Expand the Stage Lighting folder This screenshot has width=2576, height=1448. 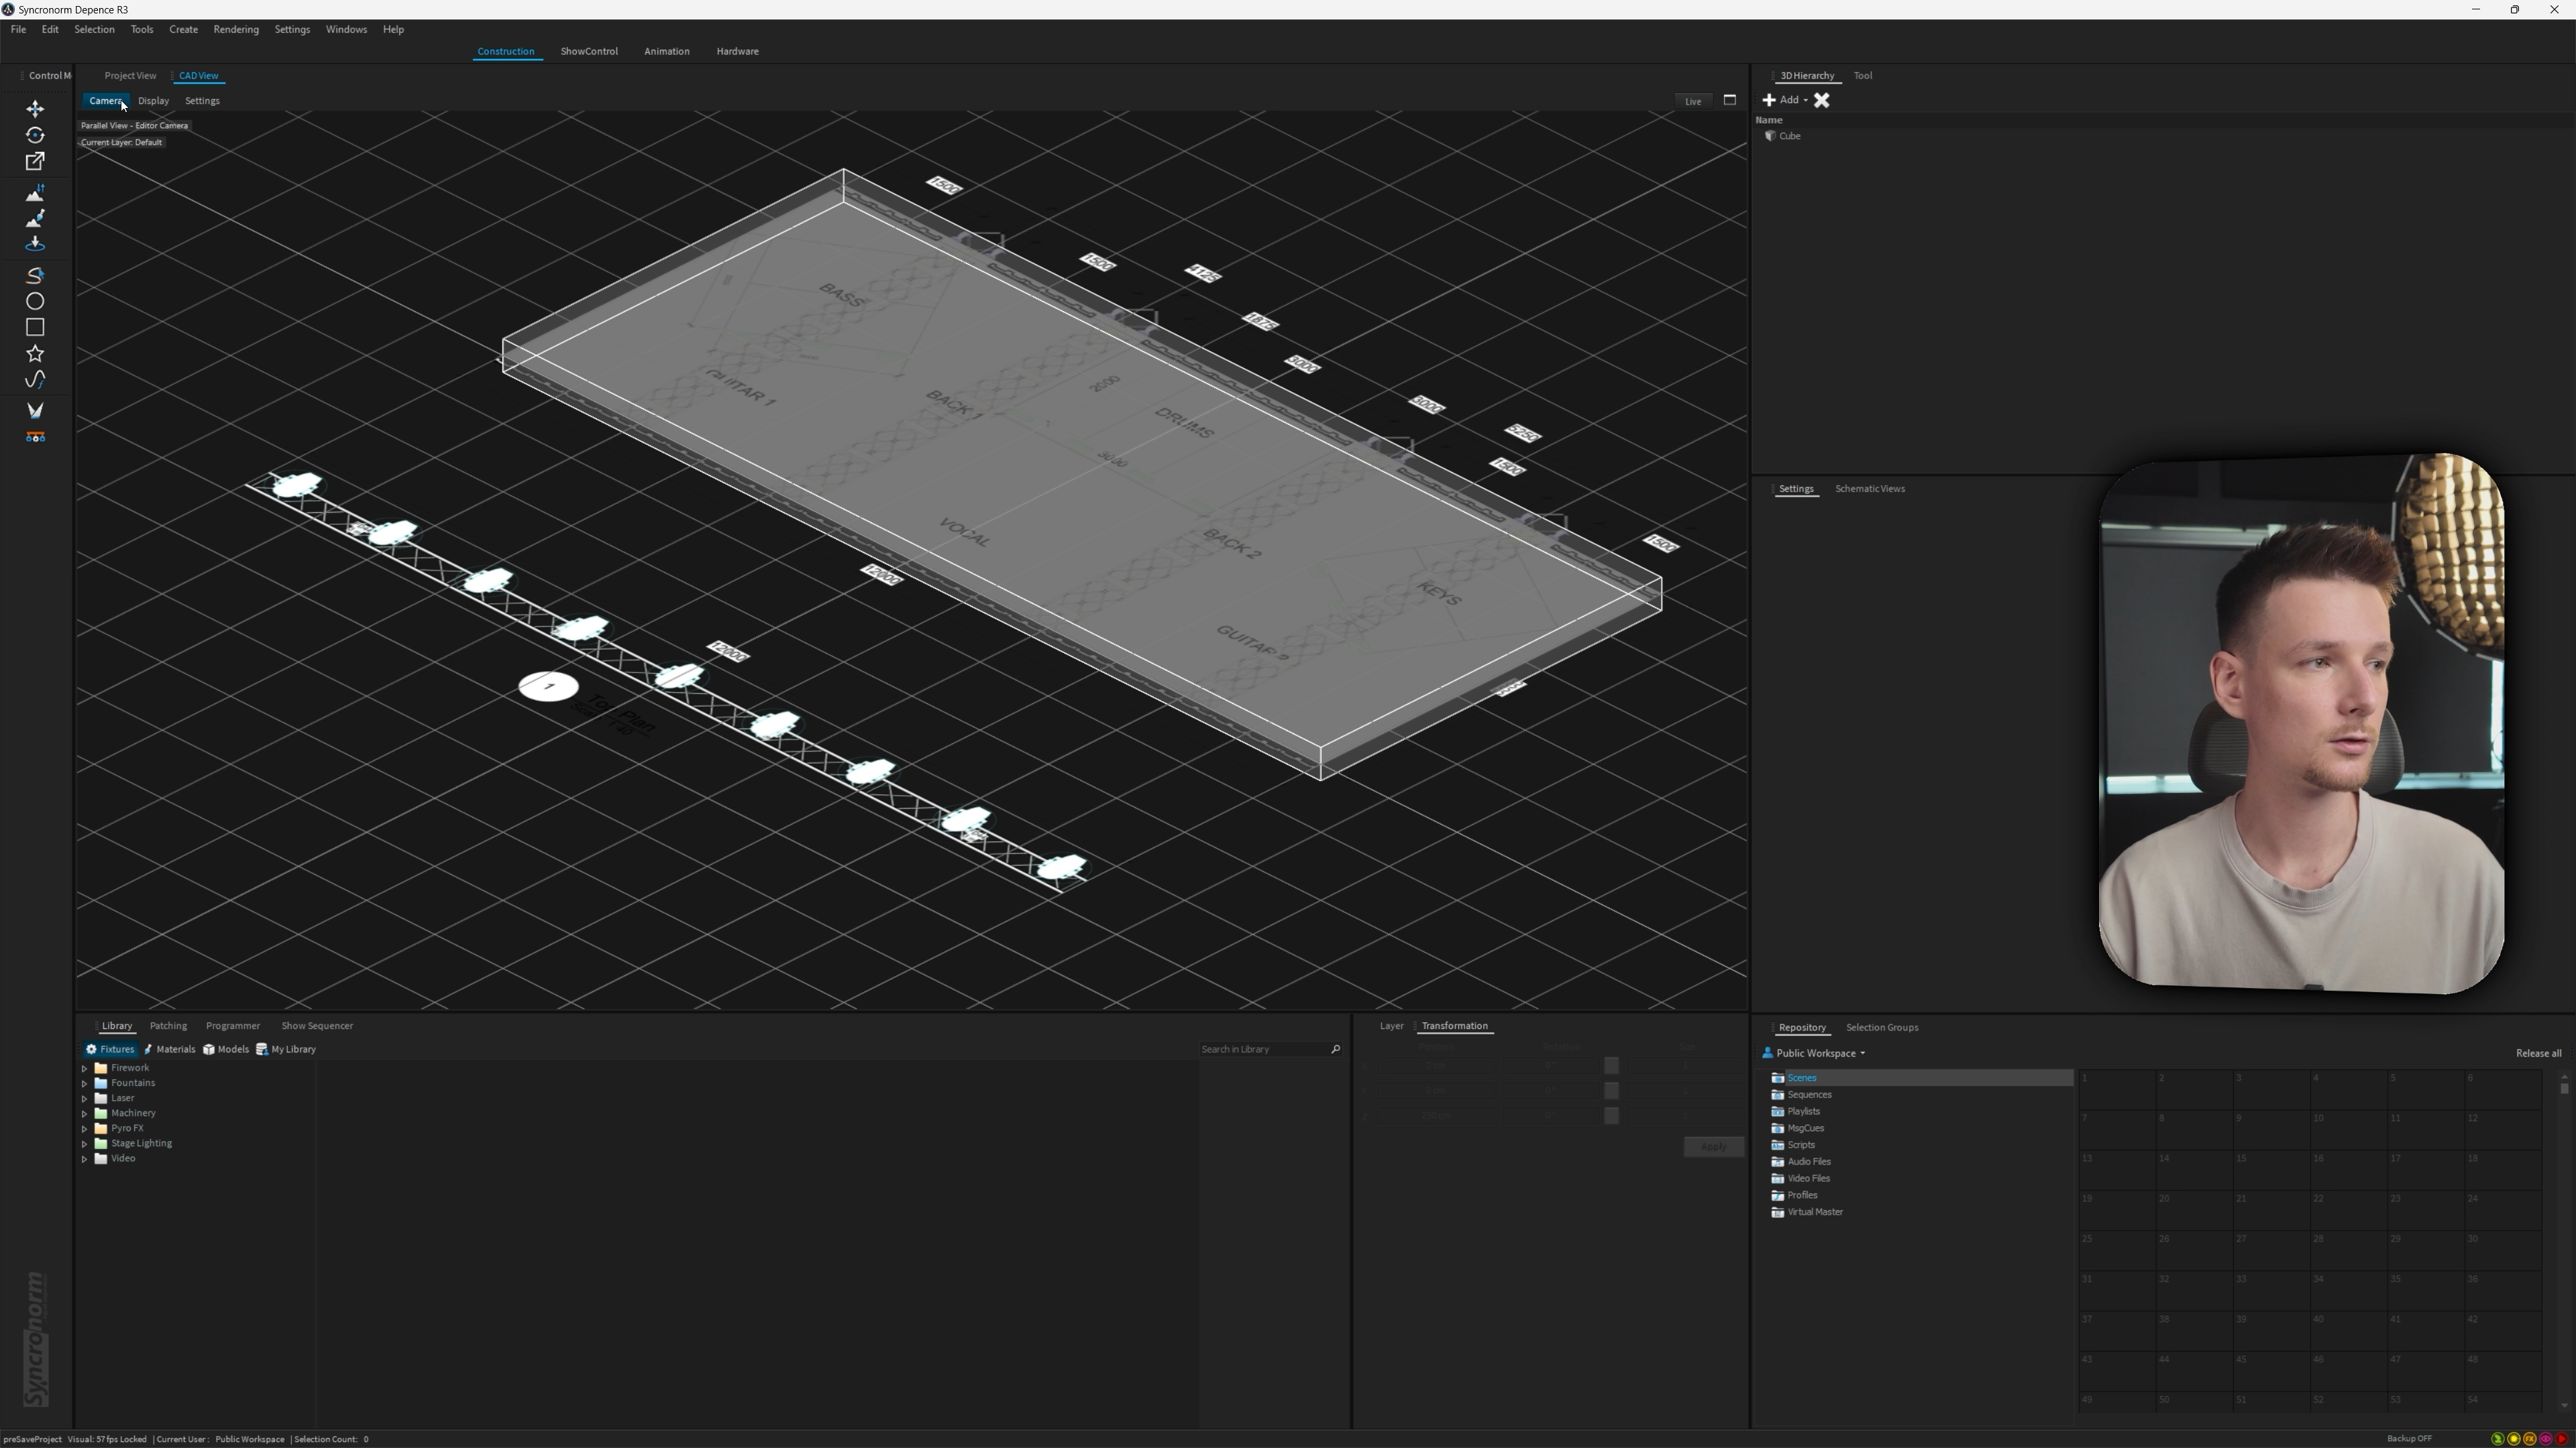point(85,1143)
